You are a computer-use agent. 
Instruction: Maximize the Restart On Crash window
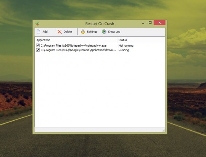[150, 23]
